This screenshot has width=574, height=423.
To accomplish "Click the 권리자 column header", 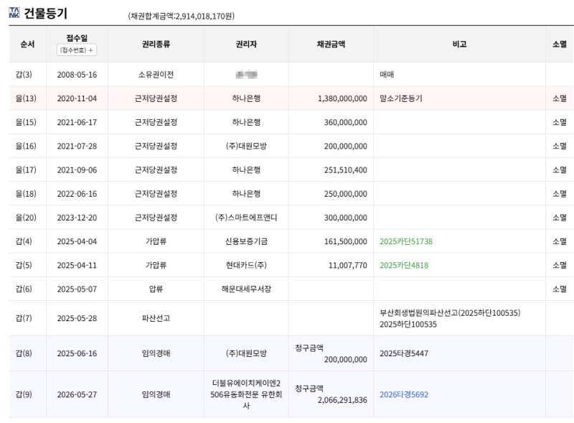I will pos(246,45).
